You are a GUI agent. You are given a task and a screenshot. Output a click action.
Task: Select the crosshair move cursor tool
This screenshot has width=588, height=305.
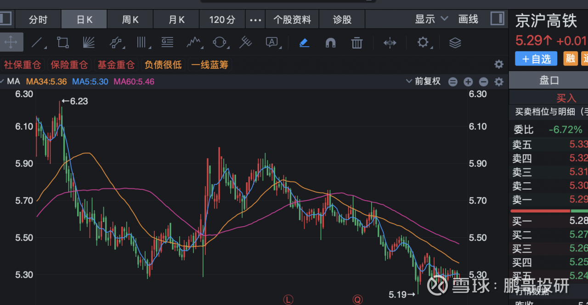pos(11,43)
